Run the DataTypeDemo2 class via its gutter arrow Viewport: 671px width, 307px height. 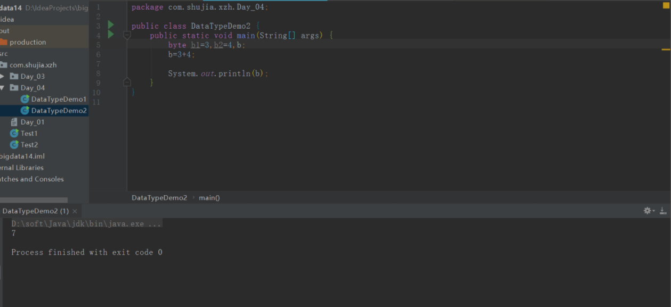(x=111, y=25)
